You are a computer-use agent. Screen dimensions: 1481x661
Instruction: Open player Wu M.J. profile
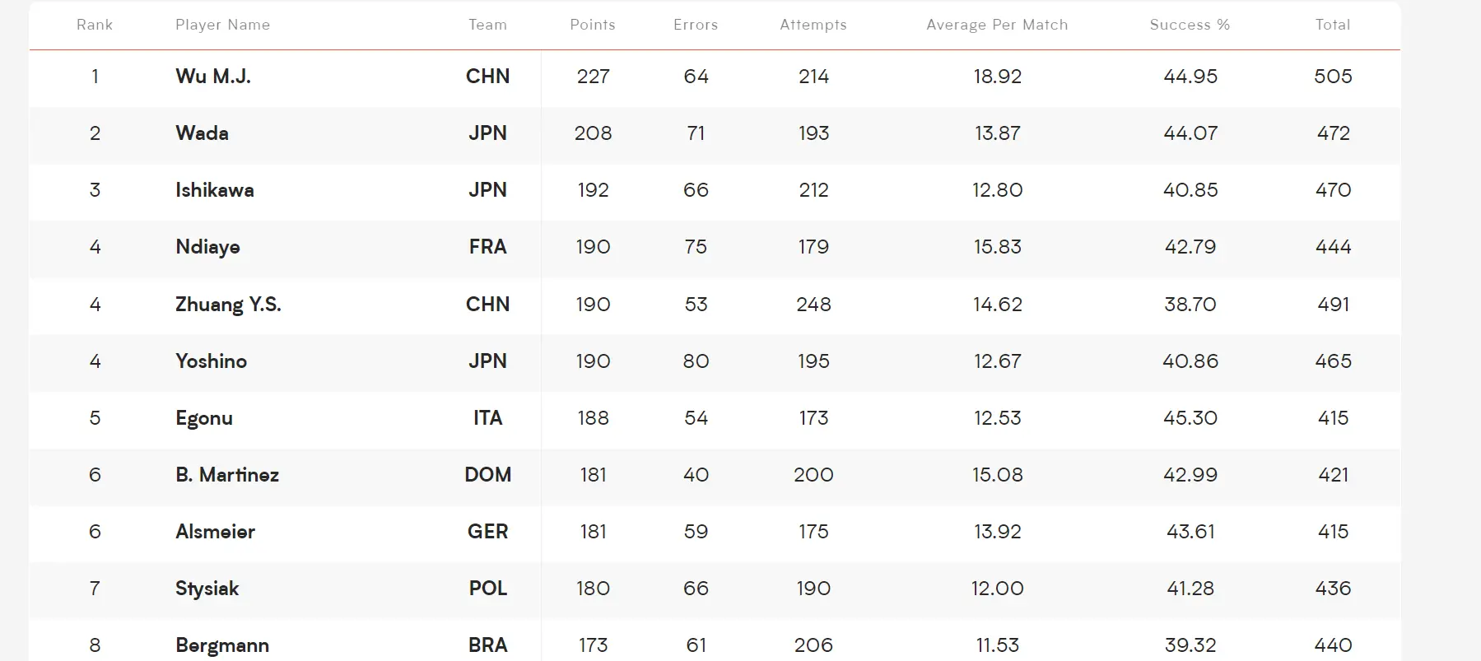(x=213, y=77)
